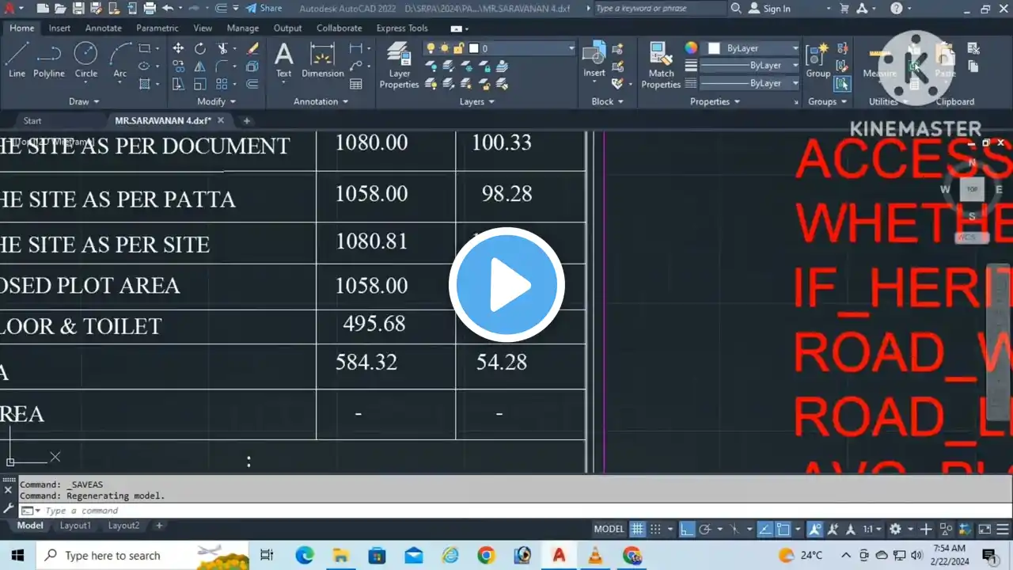Play the video overlay button
The width and height of the screenshot is (1013, 570).
point(506,285)
